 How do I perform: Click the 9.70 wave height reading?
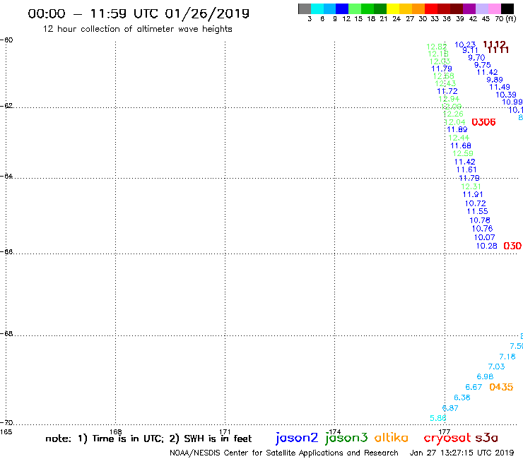tap(476, 58)
